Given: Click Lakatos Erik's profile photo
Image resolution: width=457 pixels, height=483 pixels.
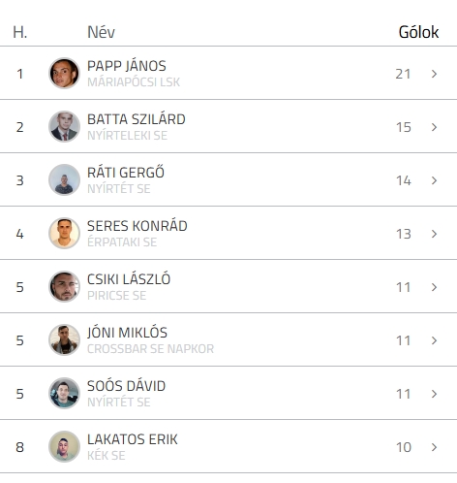Looking at the screenshot, I should coord(64,447).
